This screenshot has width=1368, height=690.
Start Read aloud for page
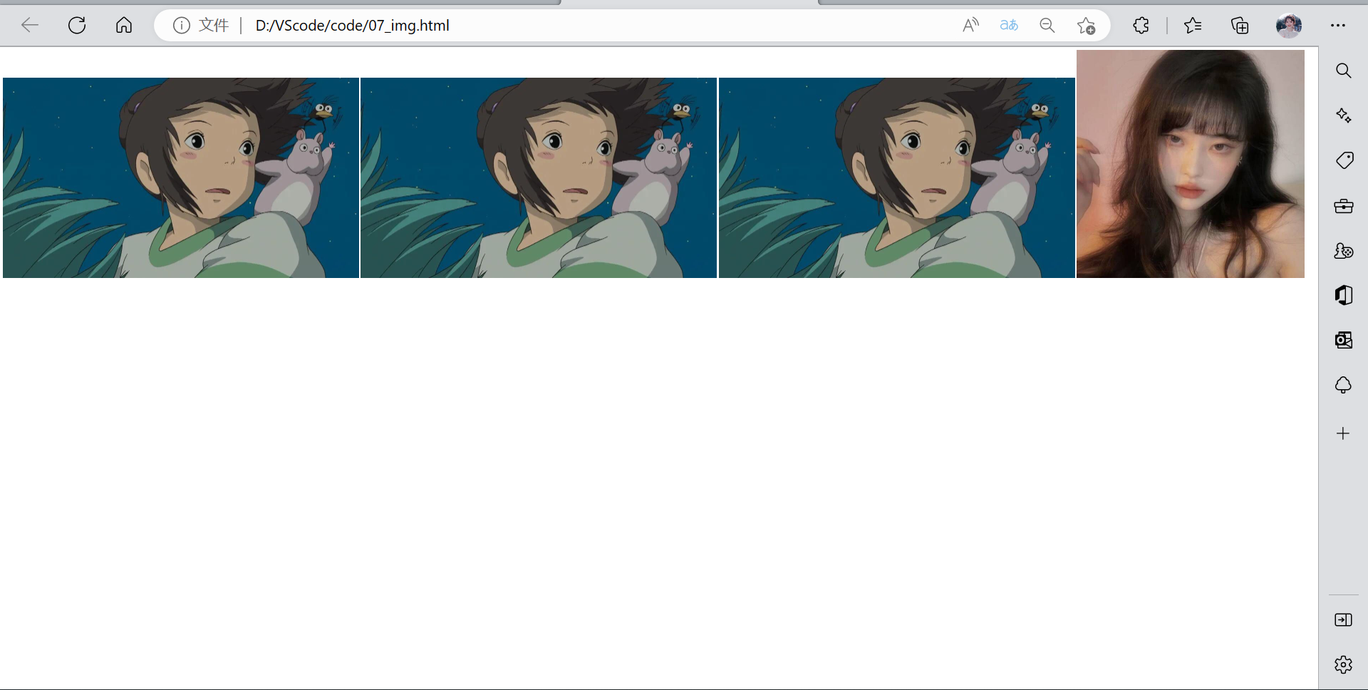pos(970,26)
